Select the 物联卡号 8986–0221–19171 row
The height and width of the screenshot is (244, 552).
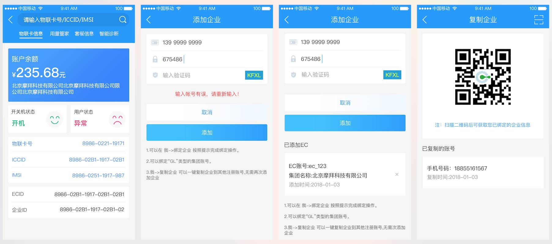tap(69, 144)
